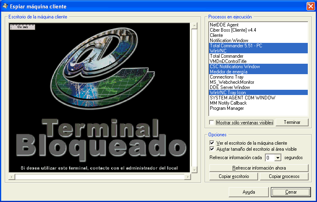Click the Terminar button
This screenshot has width=317, height=202.
coord(292,122)
